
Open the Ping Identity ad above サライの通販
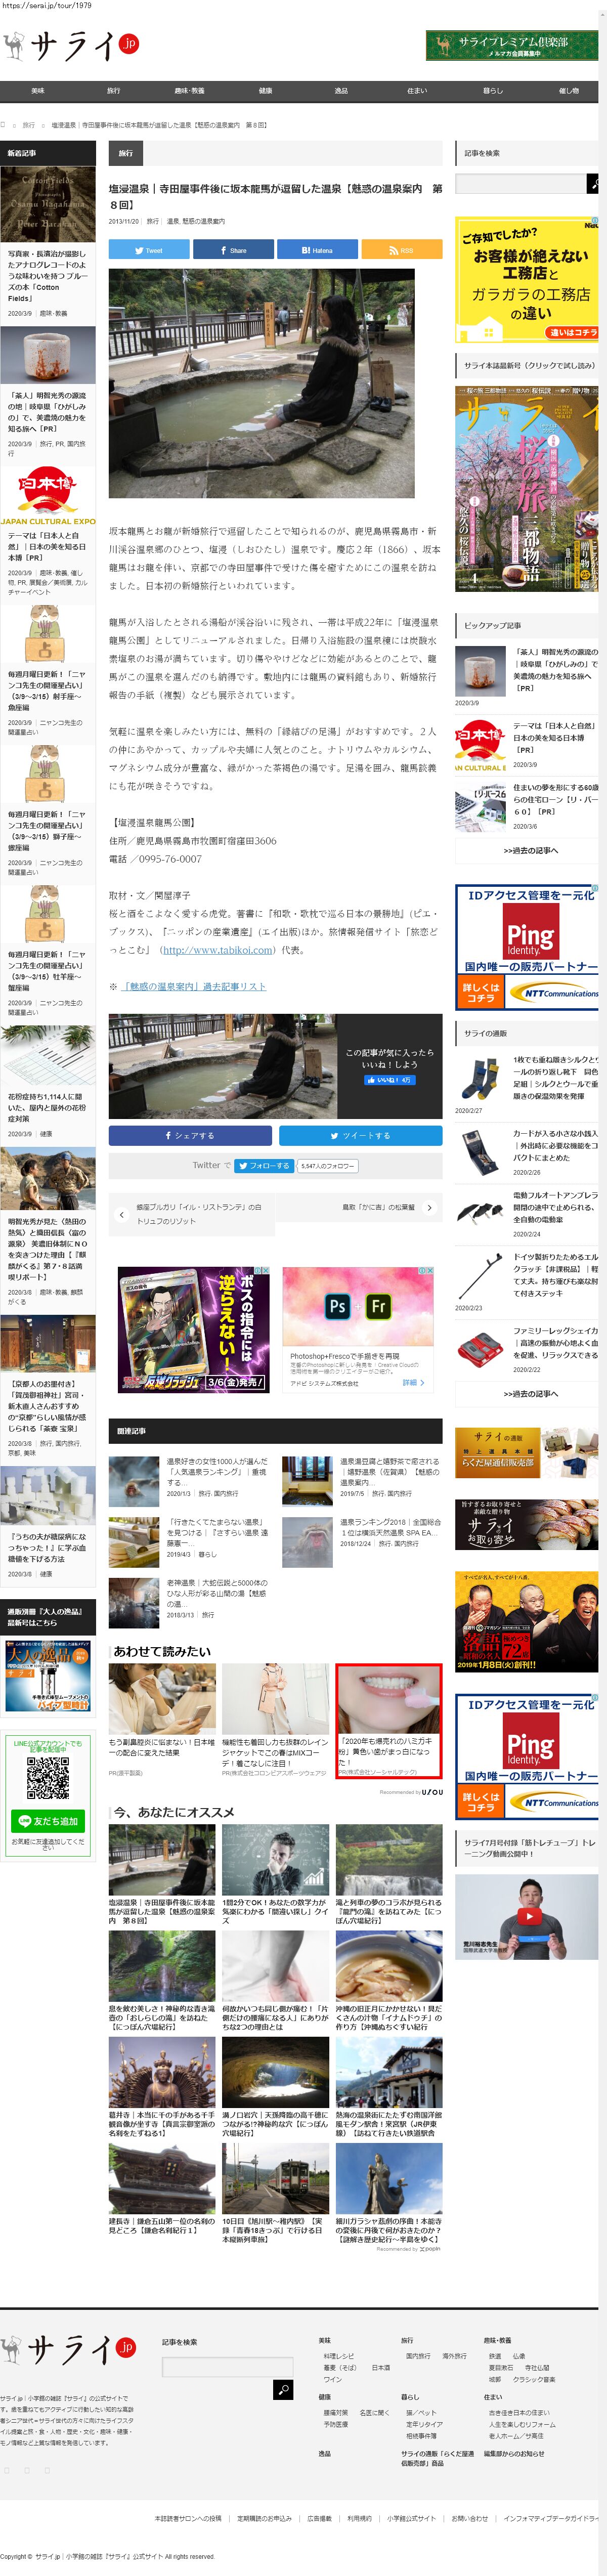pyautogui.click(x=527, y=948)
